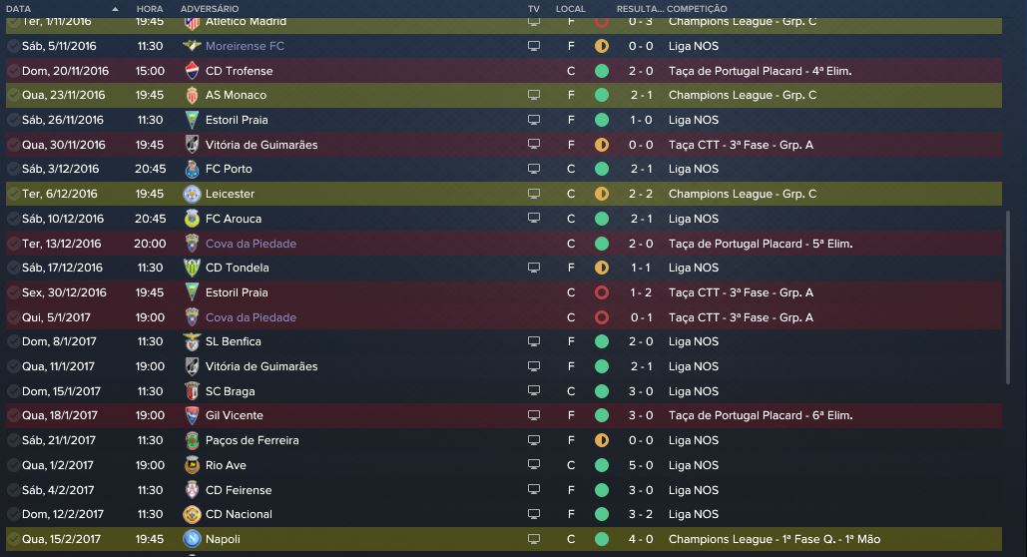Screen dimensions: 1027x557
Task: Open the Moreirense FC team link
Action: 245,46
